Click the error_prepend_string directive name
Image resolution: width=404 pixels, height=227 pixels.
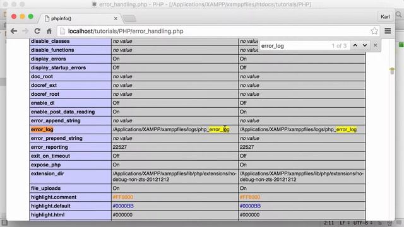point(57,139)
